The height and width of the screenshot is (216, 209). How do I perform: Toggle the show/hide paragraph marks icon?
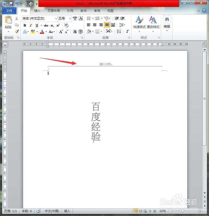point(127,31)
